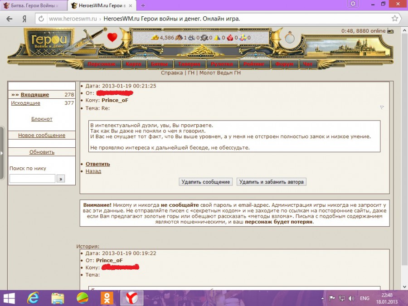408x306 pixels.
Task: Open the Карта menu
Action: 133,64
